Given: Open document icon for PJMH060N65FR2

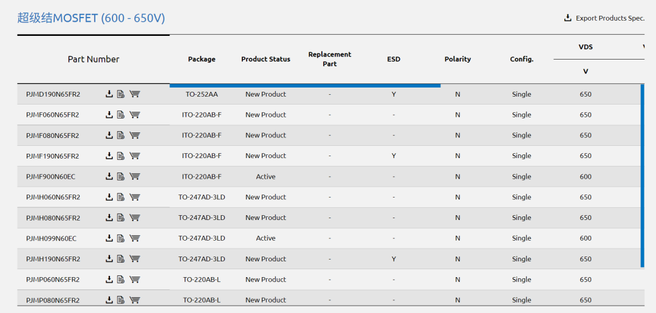Looking at the screenshot, I should click(x=121, y=197).
